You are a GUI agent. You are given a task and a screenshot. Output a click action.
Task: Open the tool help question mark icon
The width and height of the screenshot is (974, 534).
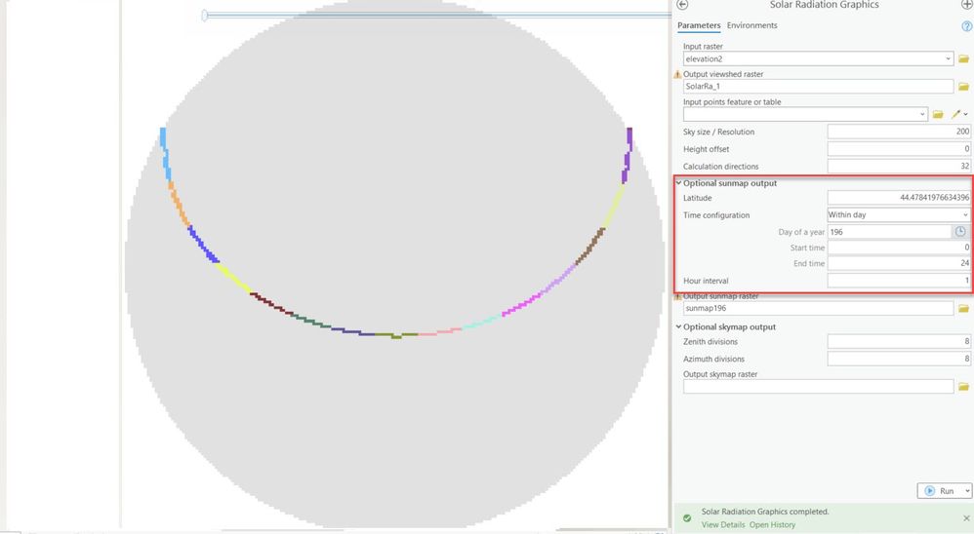click(x=966, y=26)
